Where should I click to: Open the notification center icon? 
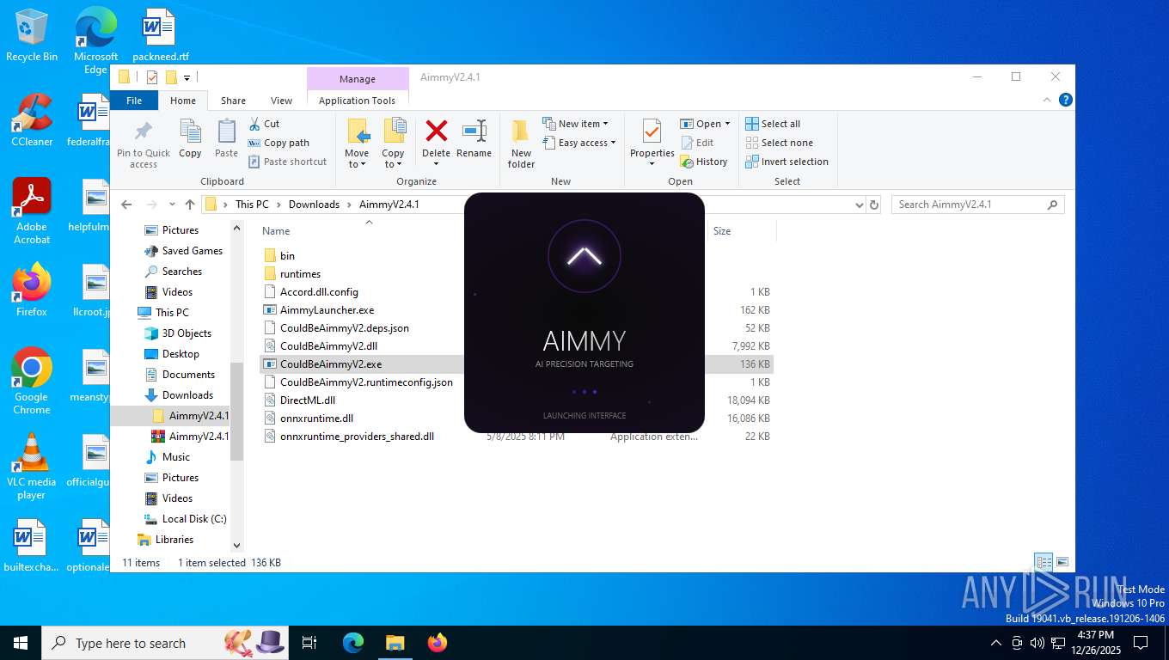click(x=1141, y=643)
